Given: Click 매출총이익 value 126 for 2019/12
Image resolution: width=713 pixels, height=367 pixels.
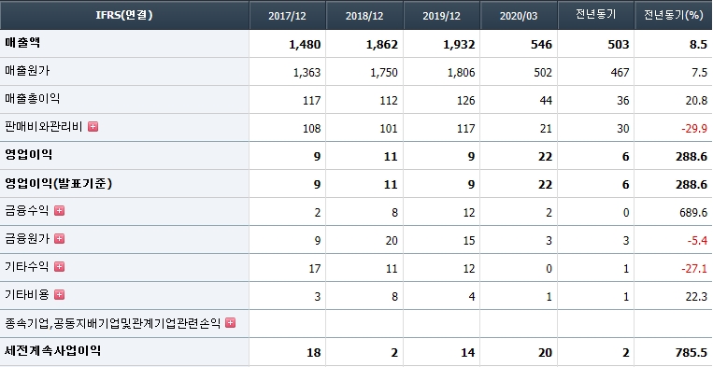Looking at the screenshot, I should click(466, 100).
